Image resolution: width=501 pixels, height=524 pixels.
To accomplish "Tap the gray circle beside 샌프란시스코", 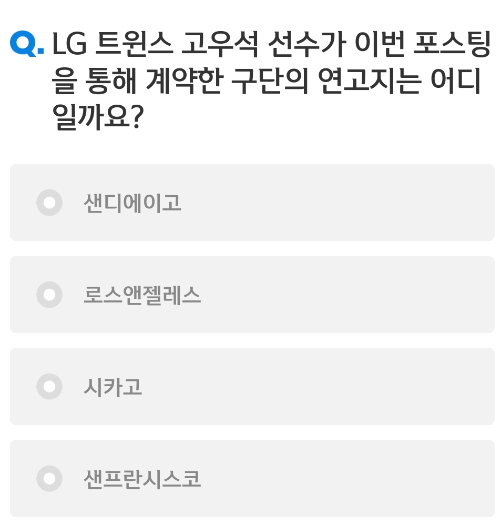I will point(49,479).
